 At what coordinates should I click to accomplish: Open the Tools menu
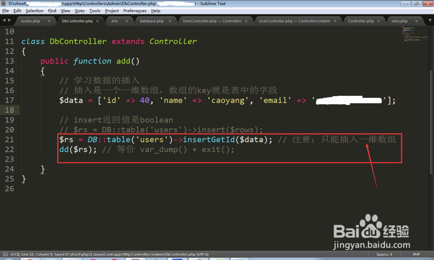95,11
